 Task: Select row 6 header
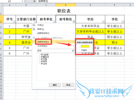click(x=2, y=43)
